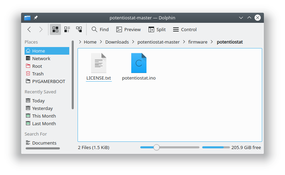Go back with the left arrow
The image size is (285, 175).
coord(29,29)
